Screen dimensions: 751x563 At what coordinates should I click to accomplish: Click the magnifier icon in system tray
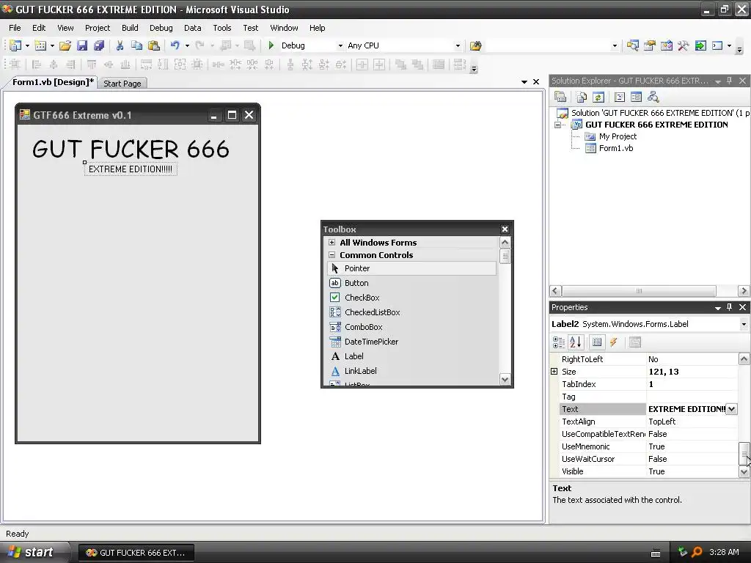(x=697, y=553)
